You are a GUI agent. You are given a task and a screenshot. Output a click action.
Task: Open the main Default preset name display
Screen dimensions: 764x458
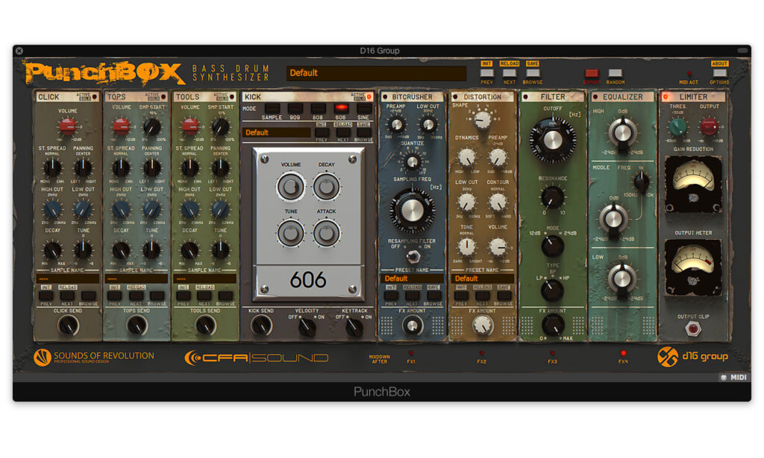pyautogui.click(x=376, y=73)
